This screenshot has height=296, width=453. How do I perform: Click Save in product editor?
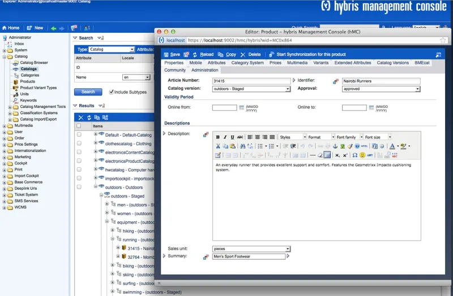[x=172, y=54]
